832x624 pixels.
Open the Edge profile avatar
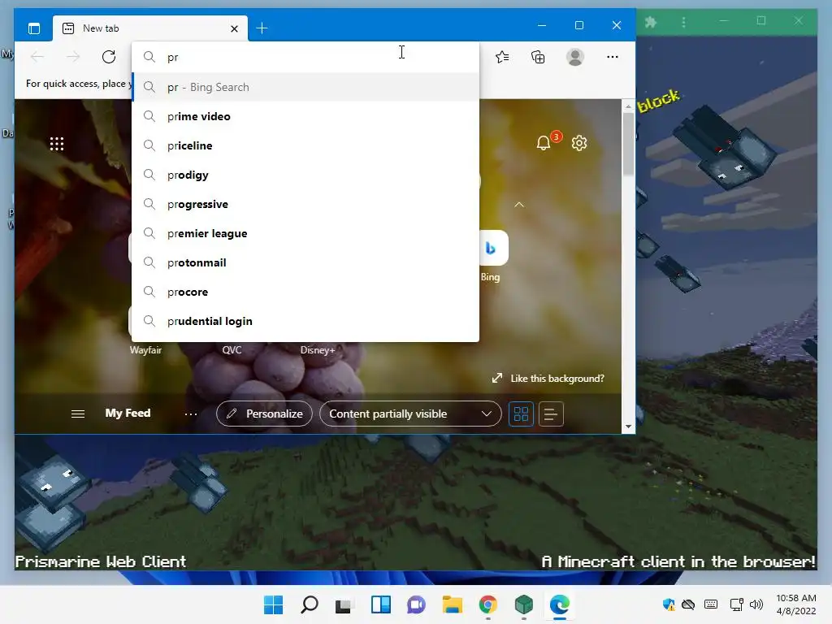pyautogui.click(x=575, y=57)
